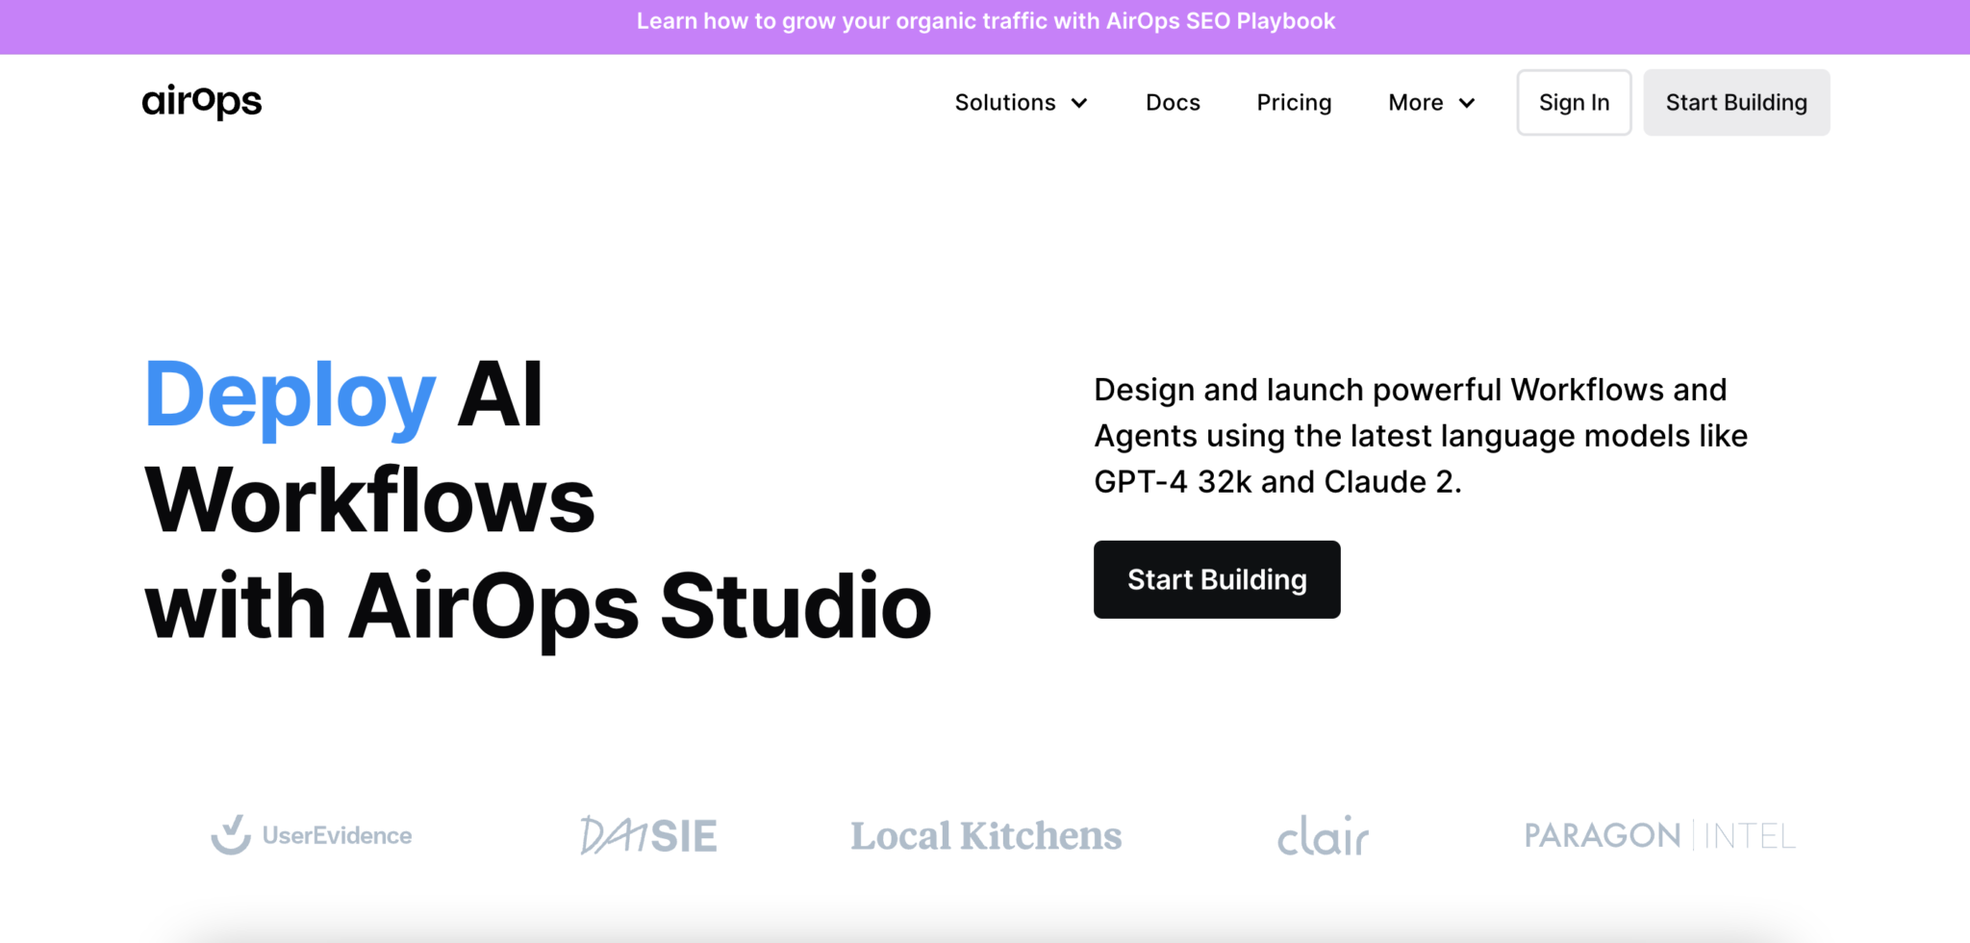This screenshot has width=1970, height=943.
Task: Open the More navigation menu label
Action: coord(1415,102)
